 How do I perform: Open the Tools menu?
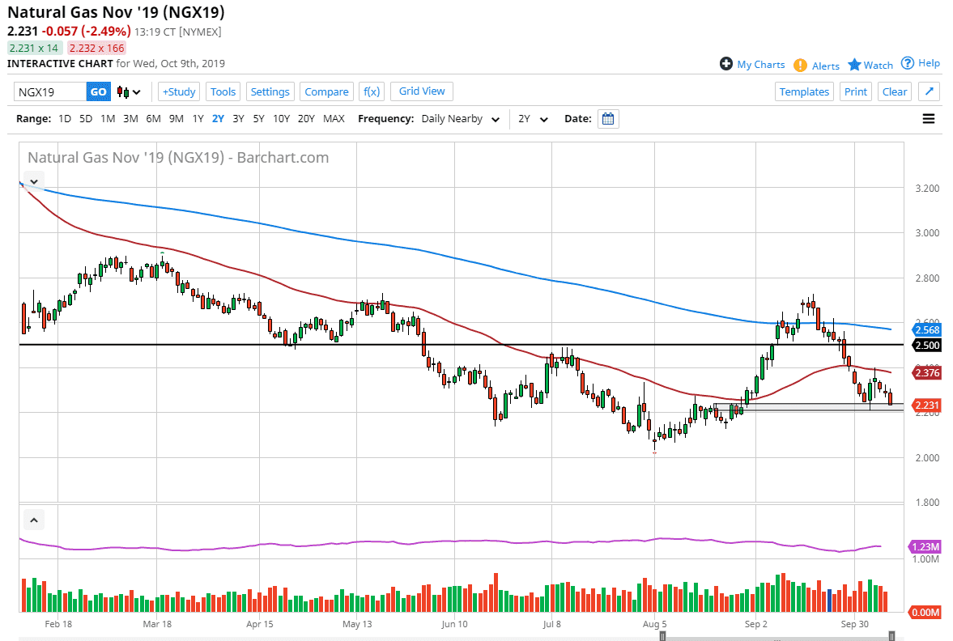coord(223,91)
